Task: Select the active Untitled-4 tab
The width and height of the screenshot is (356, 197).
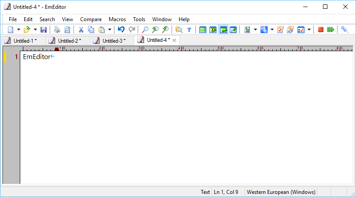Action: click(157, 40)
